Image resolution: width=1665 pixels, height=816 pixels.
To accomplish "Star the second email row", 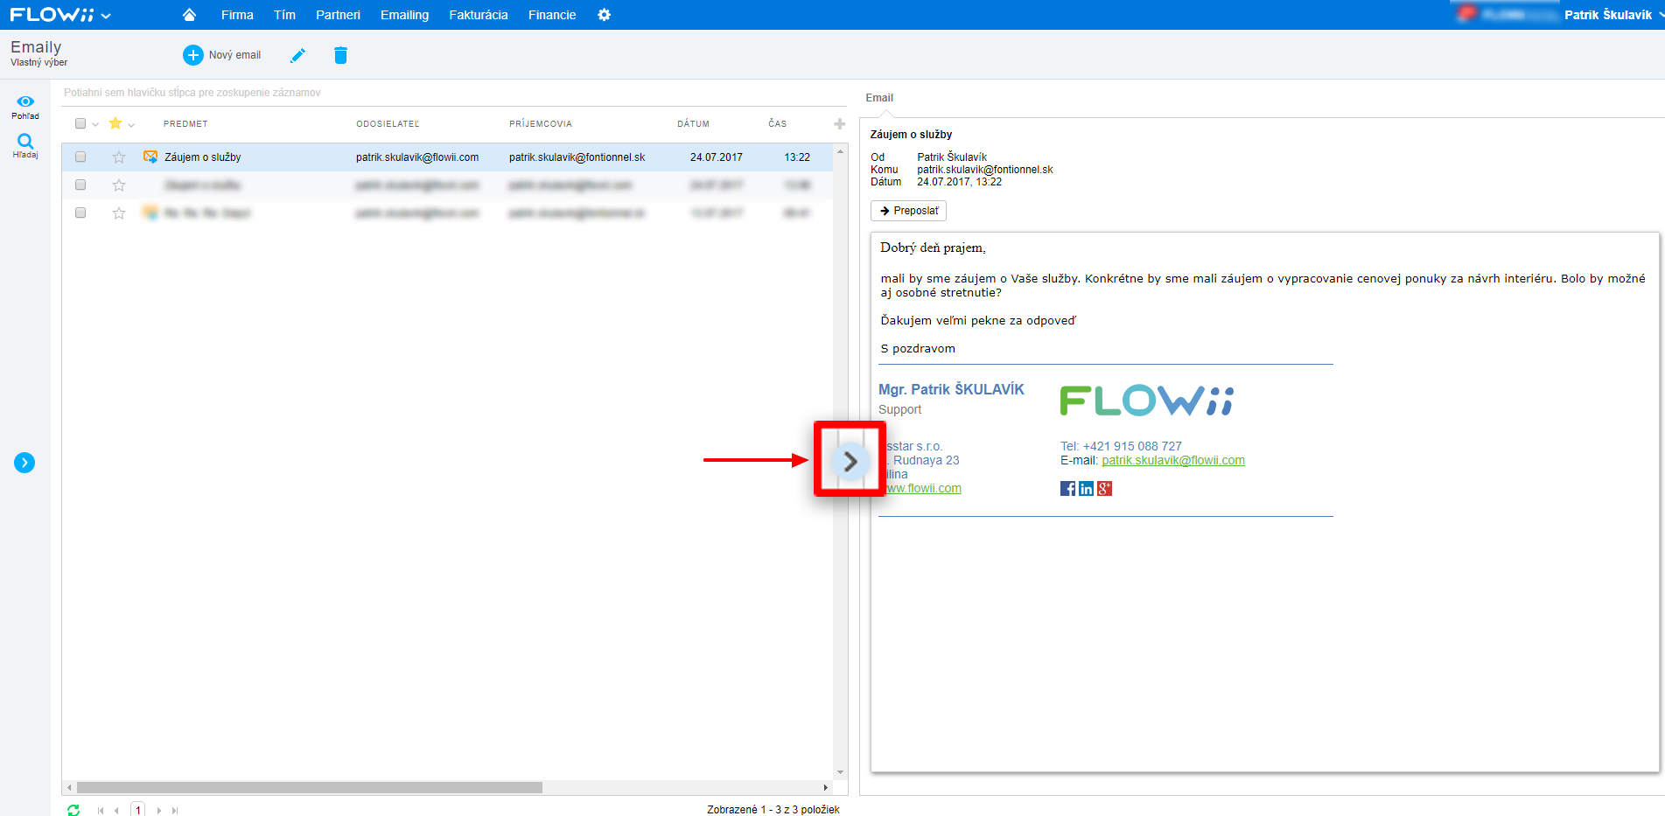I will pyautogui.click(x=119, y=185).
